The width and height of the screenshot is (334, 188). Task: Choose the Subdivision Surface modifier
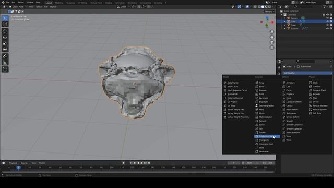[x=267, y=136]
